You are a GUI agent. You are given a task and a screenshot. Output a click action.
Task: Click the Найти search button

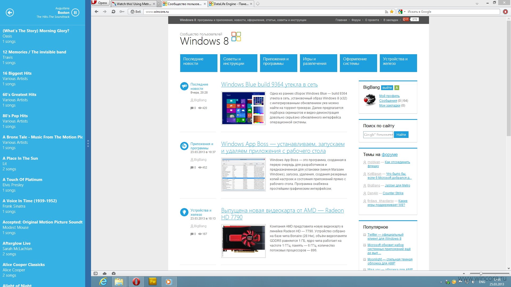[x=401, y=135]
